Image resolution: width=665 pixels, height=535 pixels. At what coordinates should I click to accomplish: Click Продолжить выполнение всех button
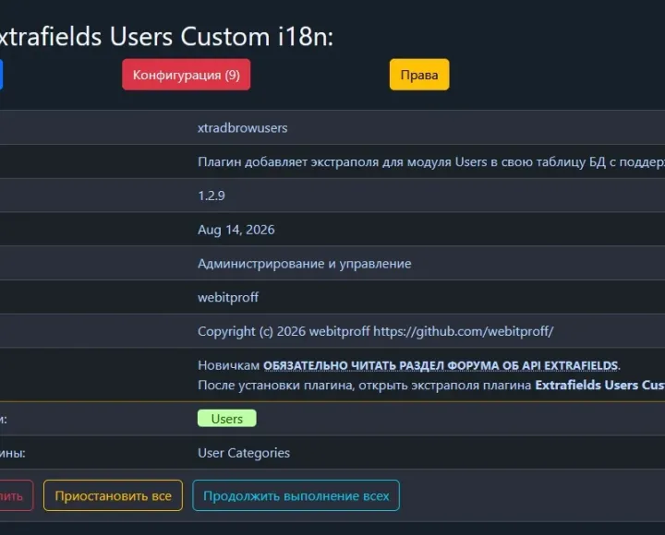pos(296,495)
